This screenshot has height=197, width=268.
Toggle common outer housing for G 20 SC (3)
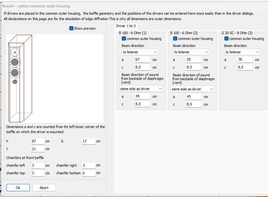(226, 39)
